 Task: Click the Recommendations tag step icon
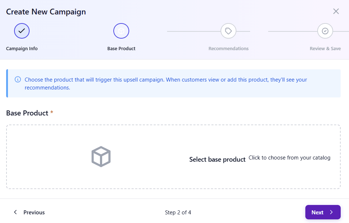[x=228, y=31]
